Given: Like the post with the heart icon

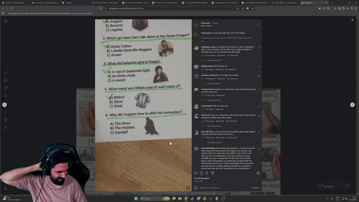Looking at the screenshot, I should (x=196, y=173).
